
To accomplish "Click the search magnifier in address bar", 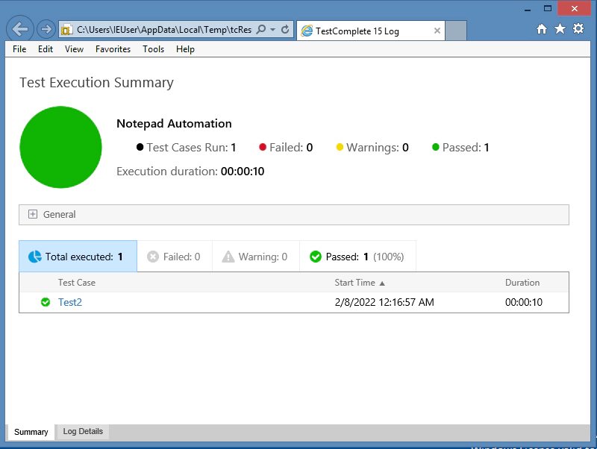I will pos(261,30).
